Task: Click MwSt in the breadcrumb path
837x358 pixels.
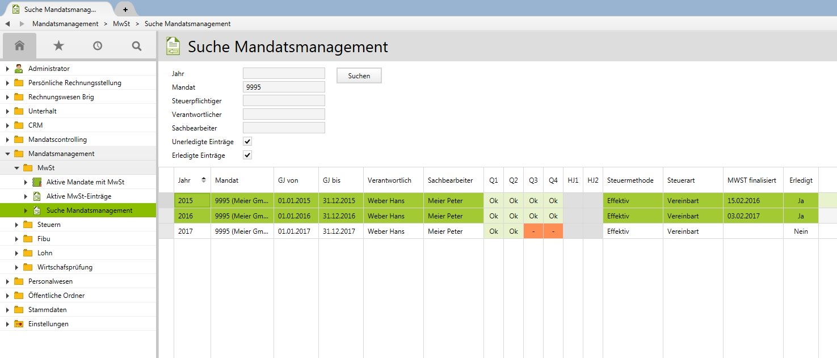Action: coord(121,24)
